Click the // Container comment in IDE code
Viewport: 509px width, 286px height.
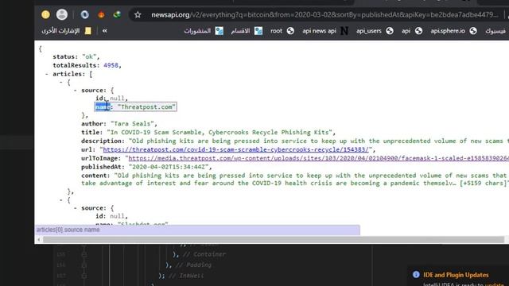(x=204, y=254)
